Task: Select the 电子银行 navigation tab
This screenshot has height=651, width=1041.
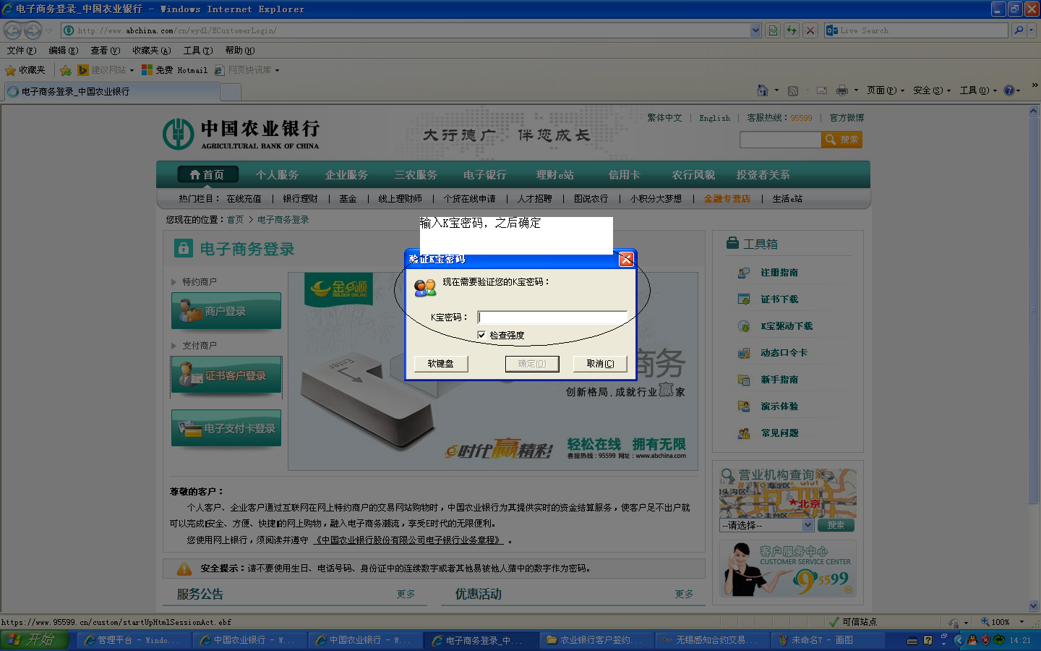Action: tap(485, 175)
